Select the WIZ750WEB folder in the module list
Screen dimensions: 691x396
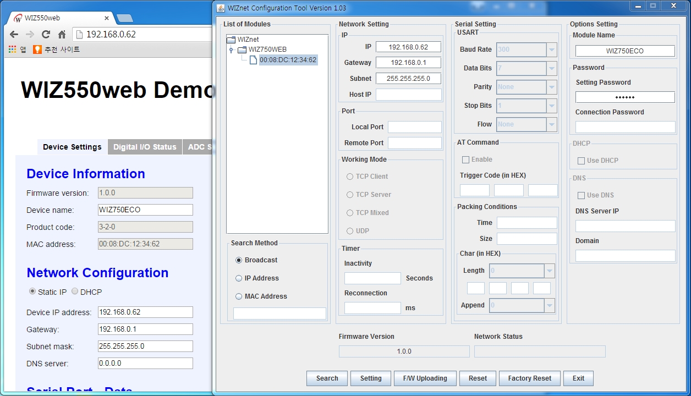[x=262, y=50]
